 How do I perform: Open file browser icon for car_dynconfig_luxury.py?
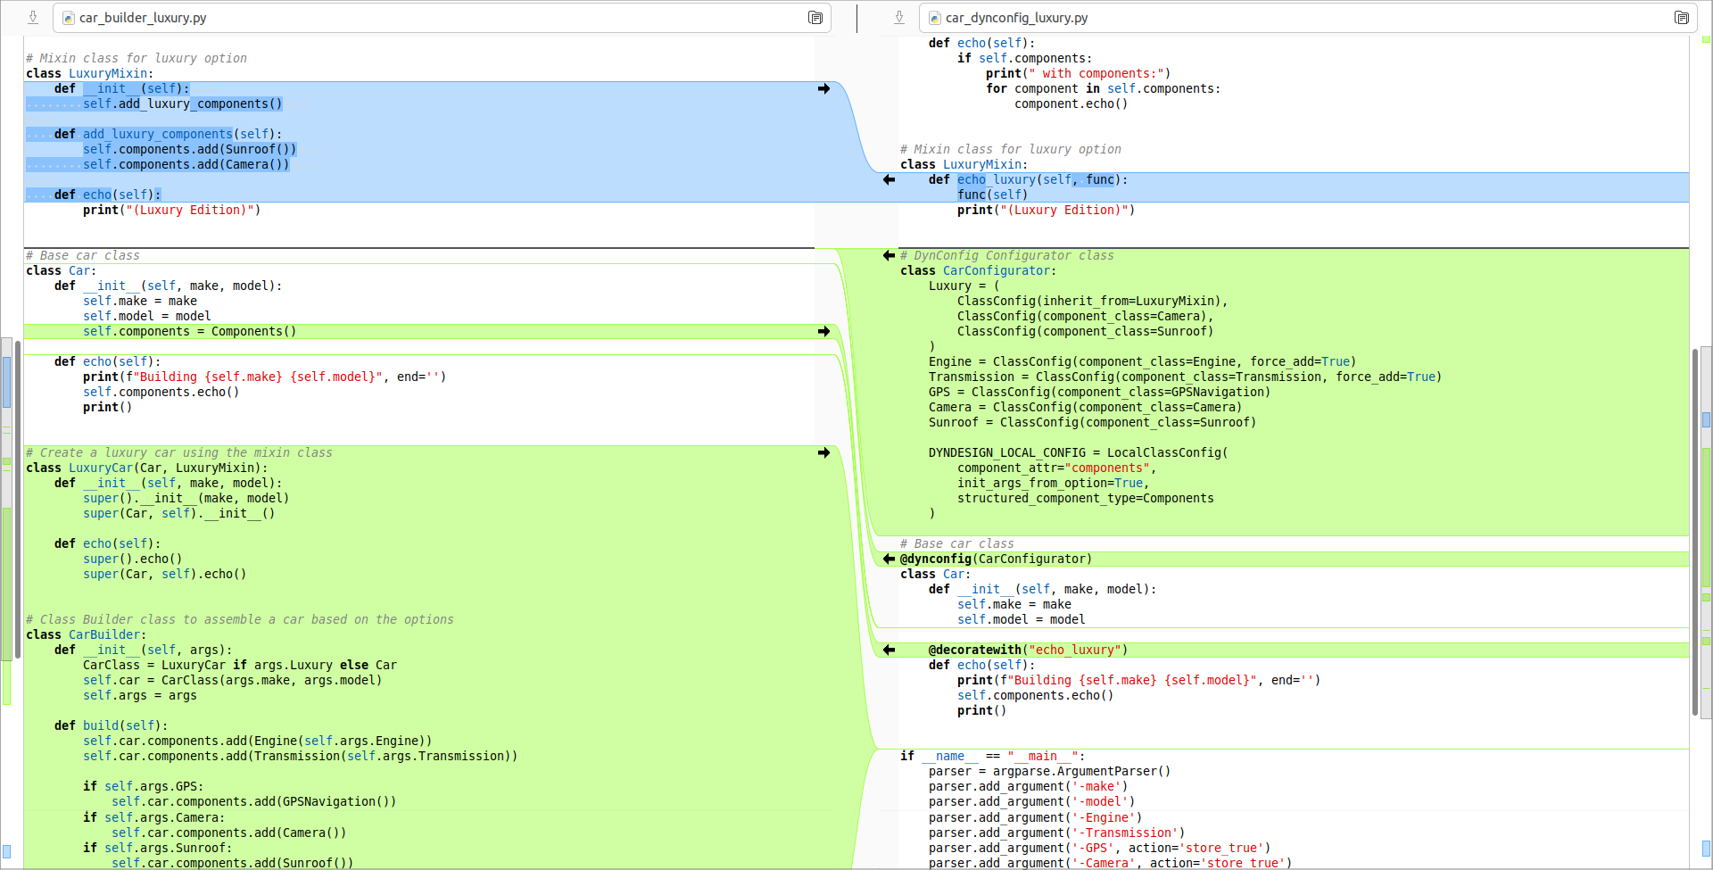pos(1682,18)
